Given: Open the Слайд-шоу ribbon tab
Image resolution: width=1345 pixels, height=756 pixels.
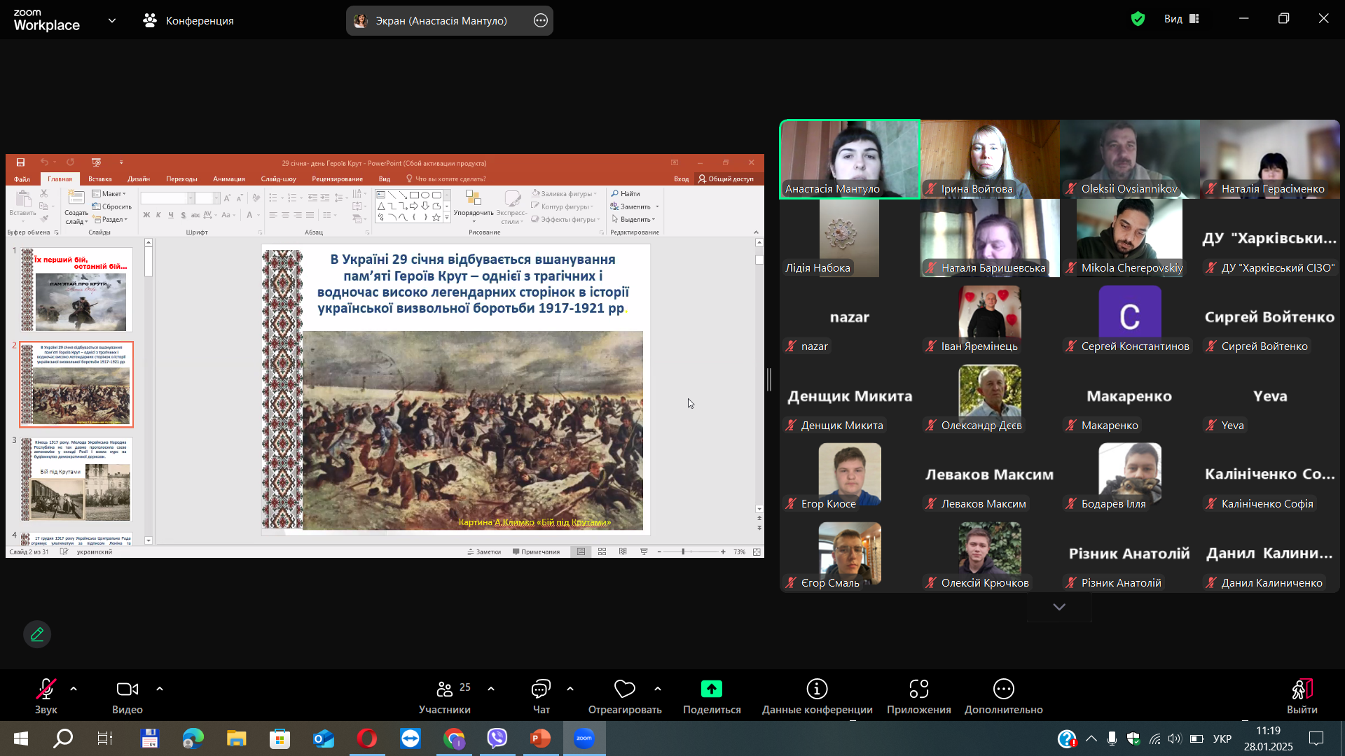Looking at the screenshot, I should click(278, 178).
